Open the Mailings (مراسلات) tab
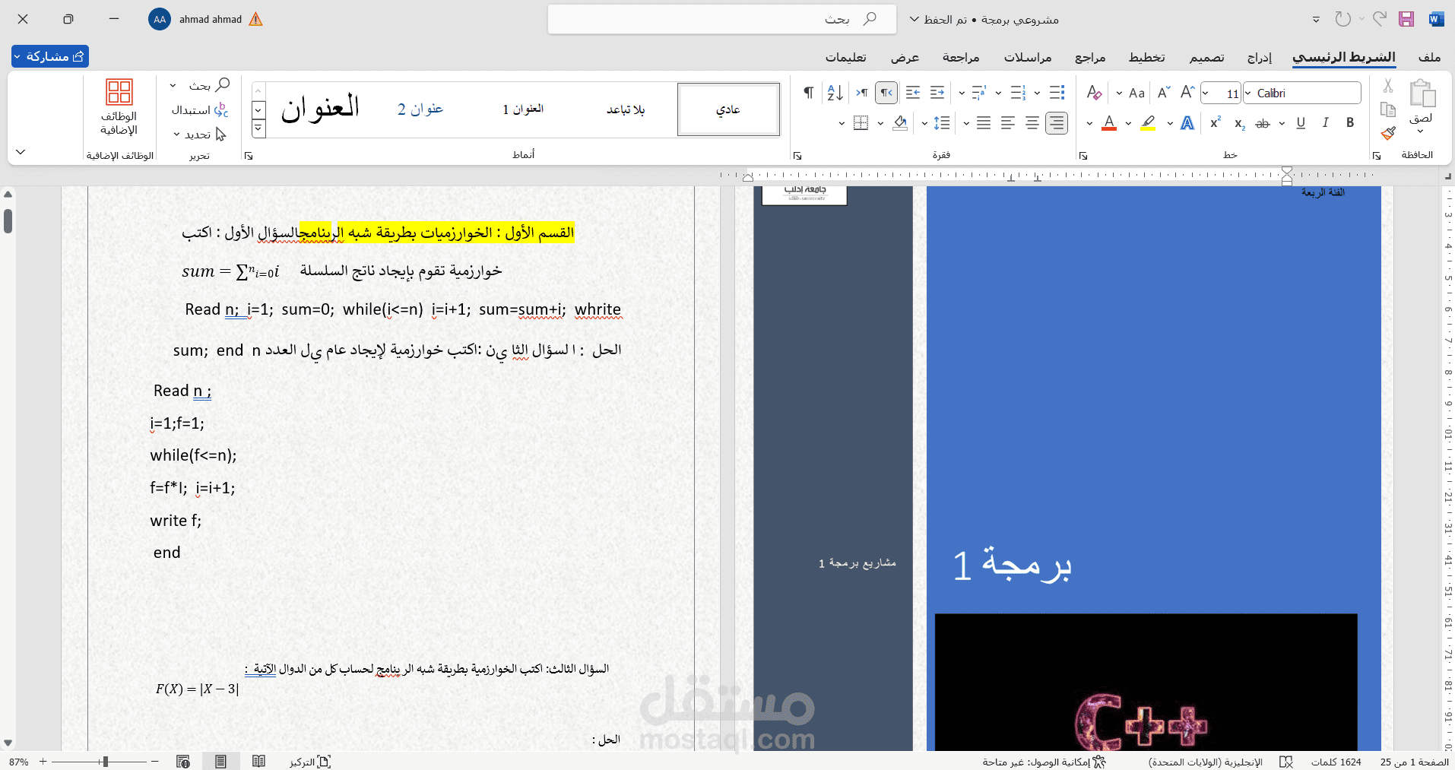Screen dimensions: 1455x770 [x=1028, y=57]
